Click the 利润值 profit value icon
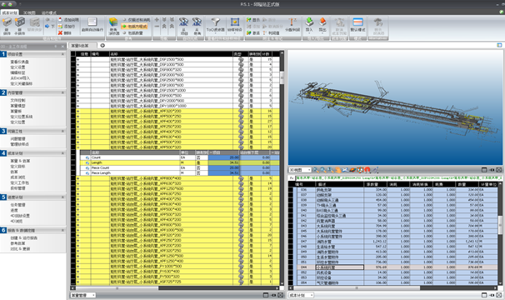Screen dimensions: 505x300 (x=265, y=32)
